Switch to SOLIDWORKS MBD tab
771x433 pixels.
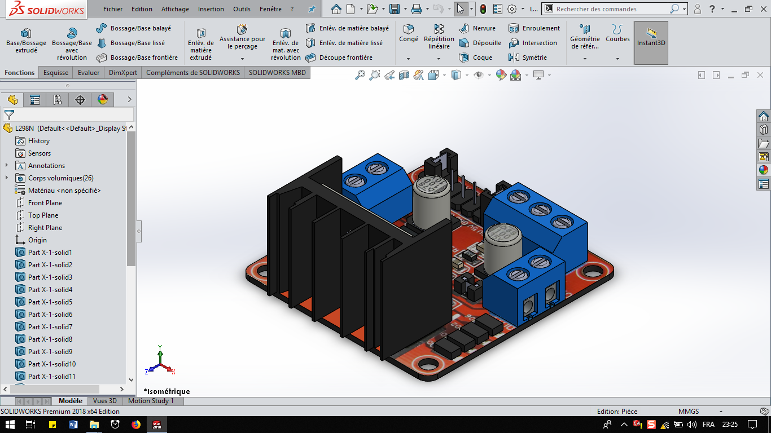click(277, 73)
